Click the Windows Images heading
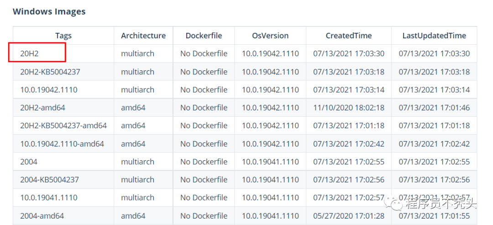The image size is (493, 225). 49,11
